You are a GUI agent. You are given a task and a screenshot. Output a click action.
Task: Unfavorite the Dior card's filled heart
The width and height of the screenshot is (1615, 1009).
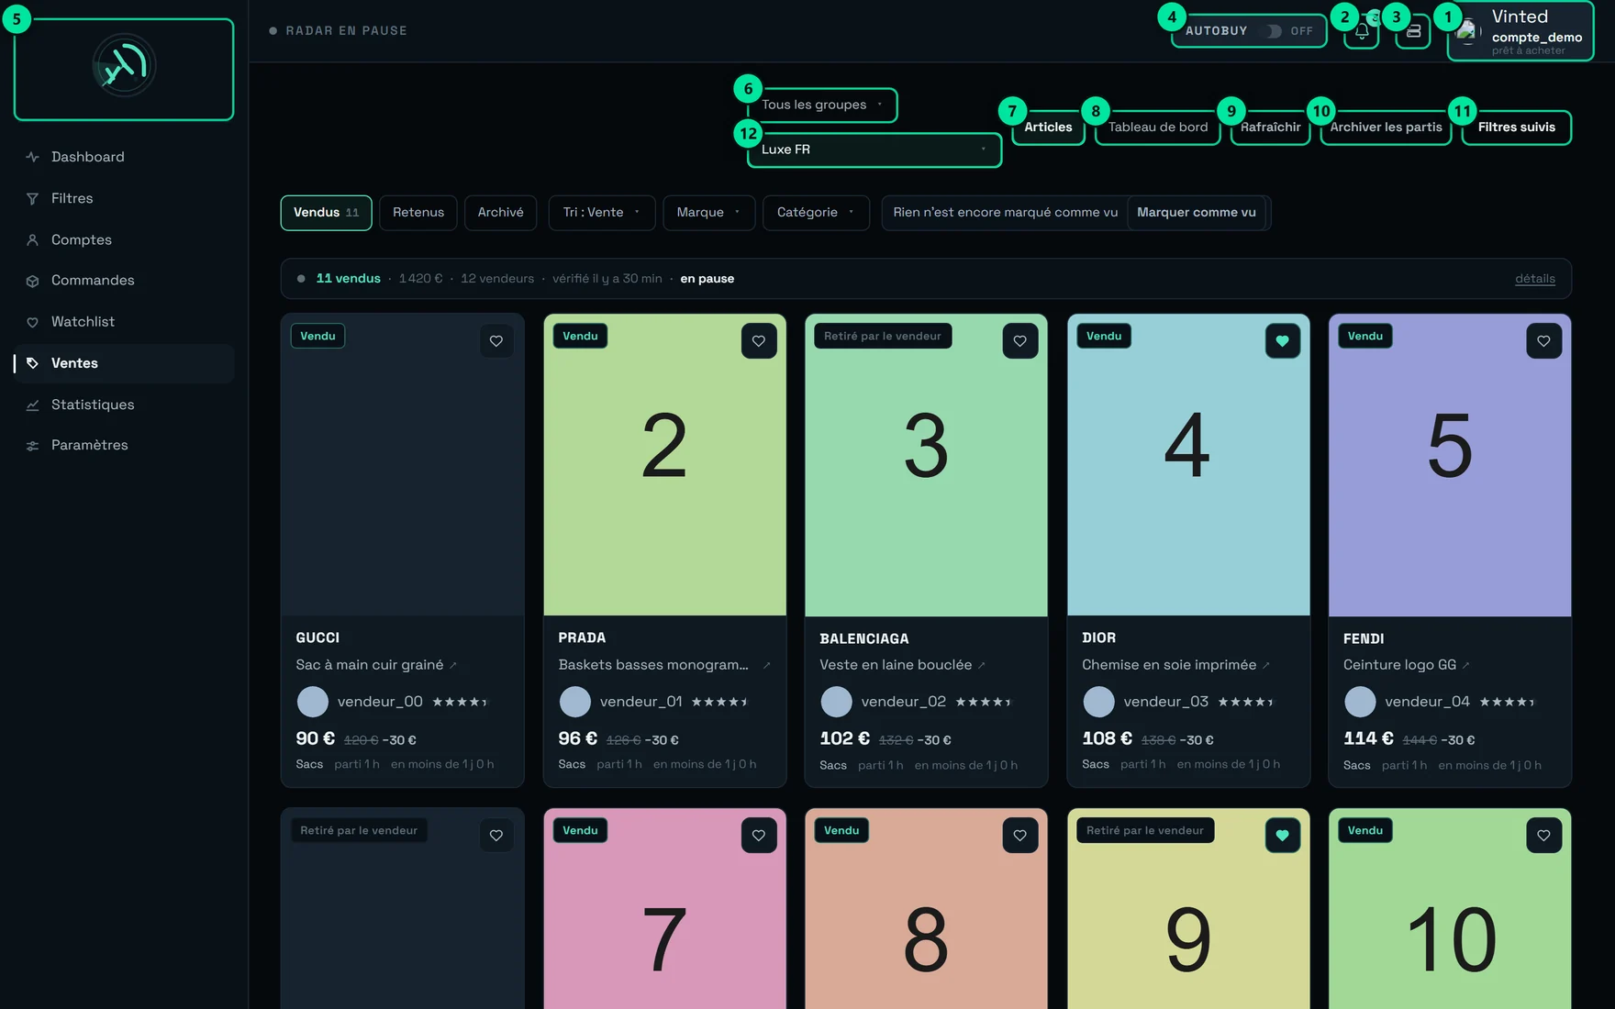(1283, 341)
